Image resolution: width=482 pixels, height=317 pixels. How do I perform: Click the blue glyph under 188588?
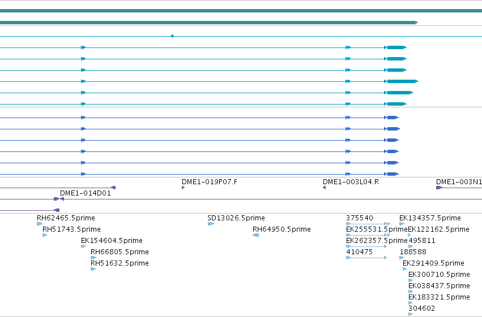(x=402, y=258)
